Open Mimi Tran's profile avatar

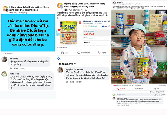[x=4, y=74]
